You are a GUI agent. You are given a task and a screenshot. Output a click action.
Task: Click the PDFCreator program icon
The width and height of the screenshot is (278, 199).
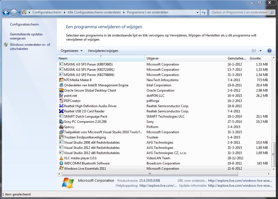coord(61,101)
